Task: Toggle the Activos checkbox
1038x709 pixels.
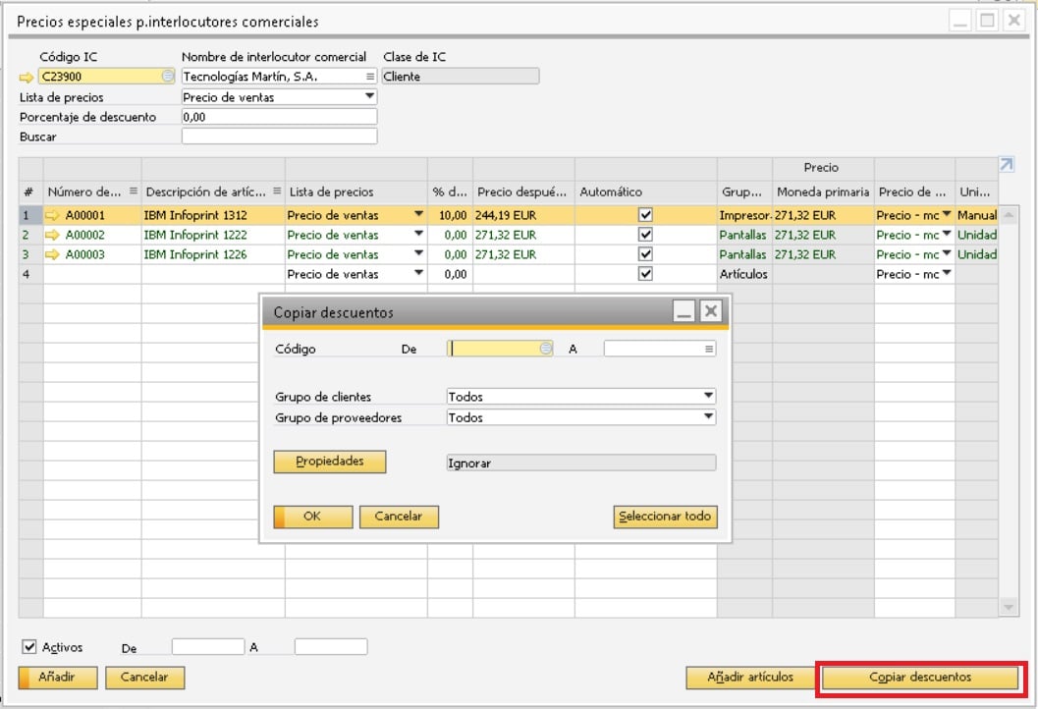Action: pos(29,647)
